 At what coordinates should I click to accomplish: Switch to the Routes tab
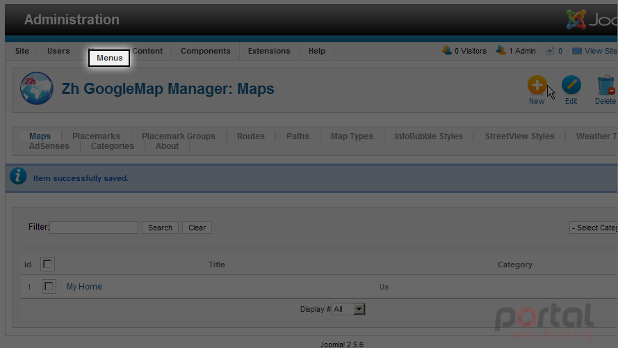click(251, 136)
